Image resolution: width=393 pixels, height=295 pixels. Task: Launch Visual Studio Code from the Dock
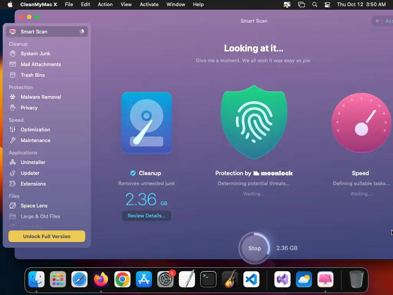click(x=251, y=279)
